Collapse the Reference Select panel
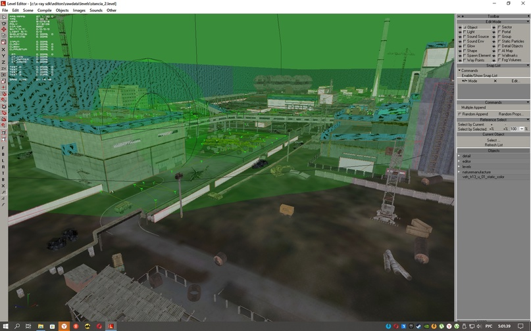Screen dimensions: 531x331 [x=527, y=120]
